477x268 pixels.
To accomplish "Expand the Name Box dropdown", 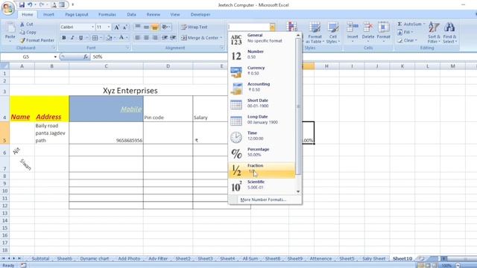I will (x=55, y=57).
